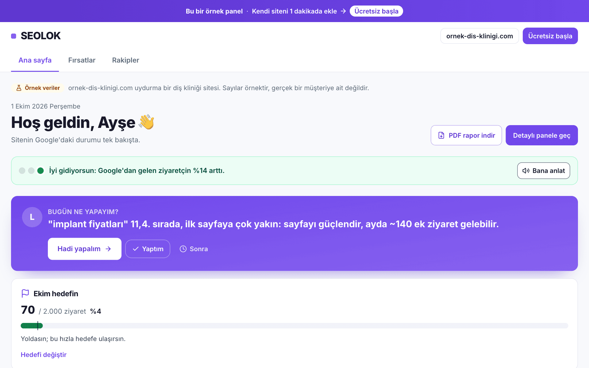Screen dimensions: 589x368
Task: Click the implant fiyatları recommendation text
Action: 273,224
